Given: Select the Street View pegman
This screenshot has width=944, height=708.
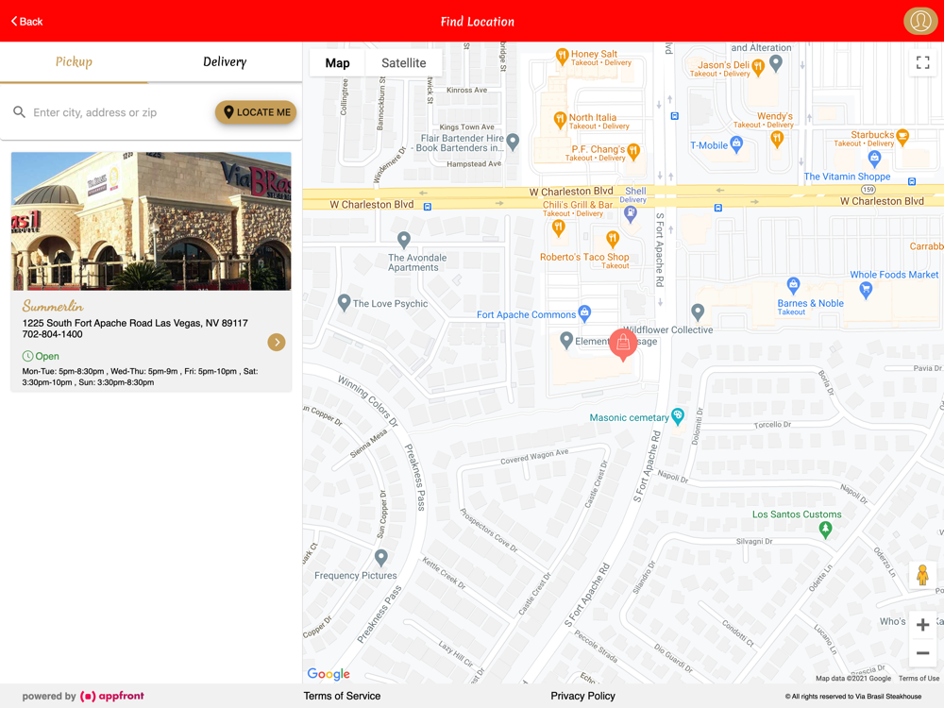Looking at the screenshot, I should tap(922, 575).
